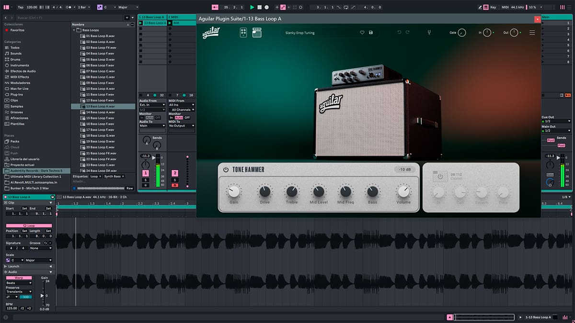
Task: Open the Major scale dropdown in top bar
Action: [x=127, y=7]
